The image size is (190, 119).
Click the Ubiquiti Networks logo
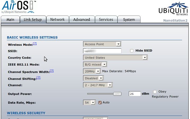[173, 9]
